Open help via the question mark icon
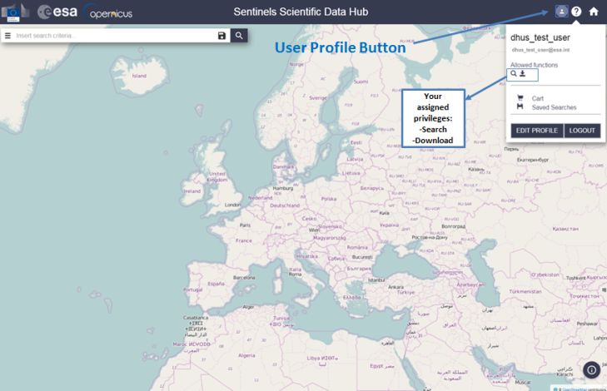The image size is (607, 391). pos(576,12)
